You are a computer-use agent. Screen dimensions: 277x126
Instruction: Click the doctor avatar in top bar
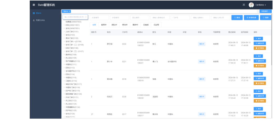tap(251, 5)
